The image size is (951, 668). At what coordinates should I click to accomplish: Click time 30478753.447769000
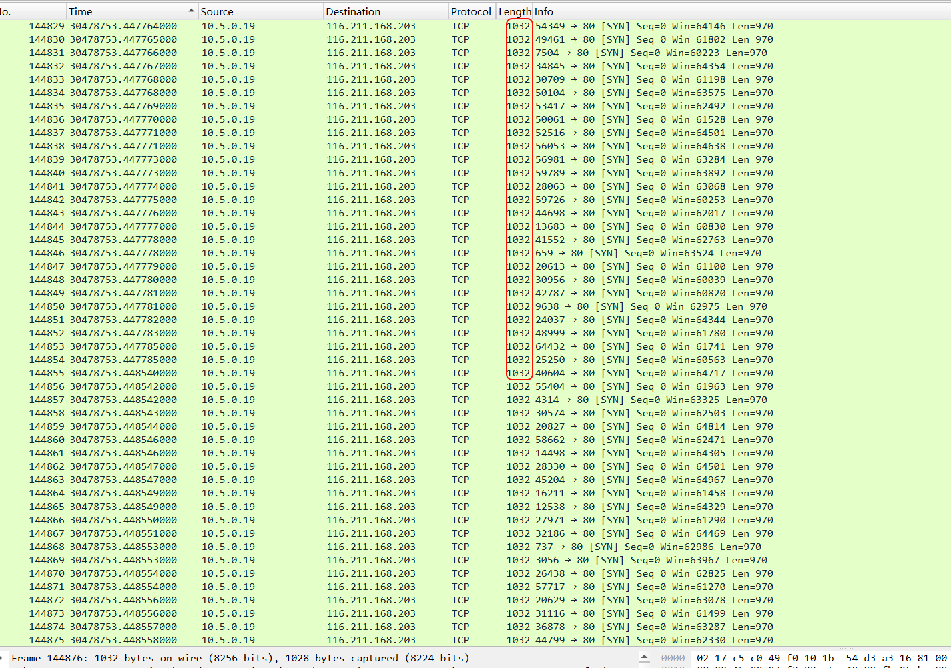click(123, 106)
